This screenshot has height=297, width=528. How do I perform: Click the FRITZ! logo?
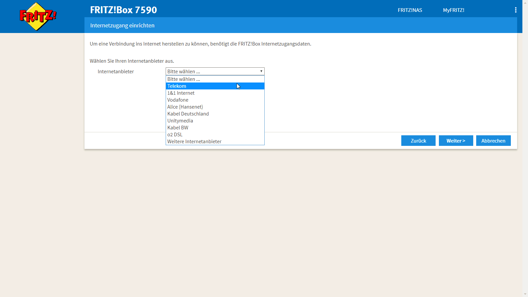tap(38, 16)
